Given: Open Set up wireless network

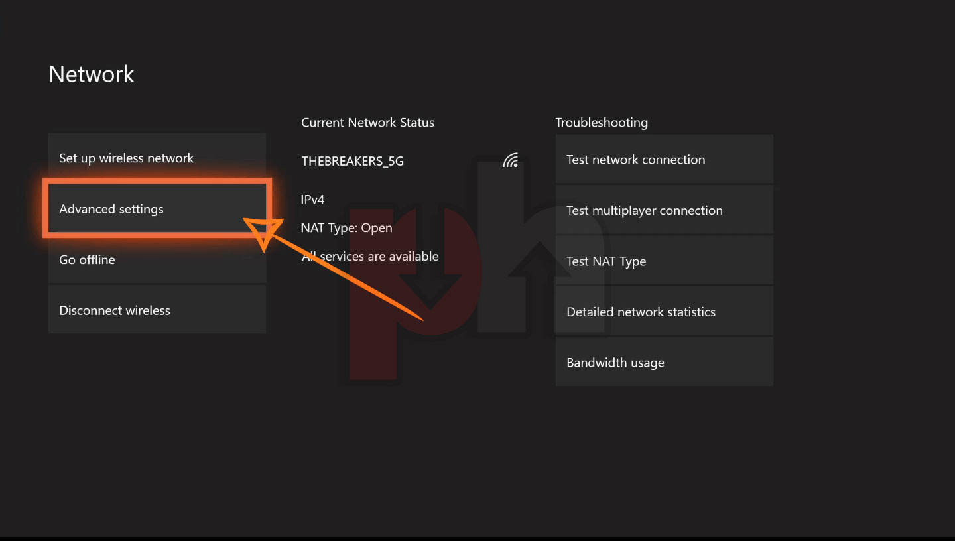Looking at the screenshot, I should 157,158.
